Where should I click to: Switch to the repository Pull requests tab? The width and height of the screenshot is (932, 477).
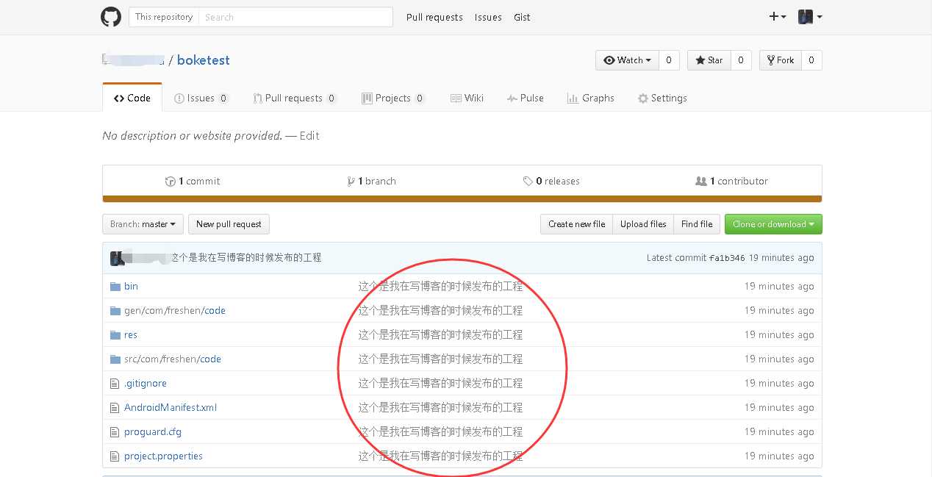(295, 98)
